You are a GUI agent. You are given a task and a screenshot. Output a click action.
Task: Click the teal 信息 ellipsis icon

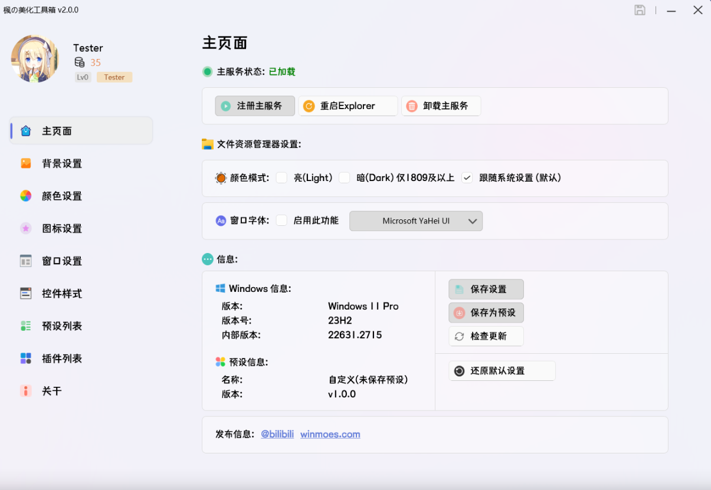(208, 259)
